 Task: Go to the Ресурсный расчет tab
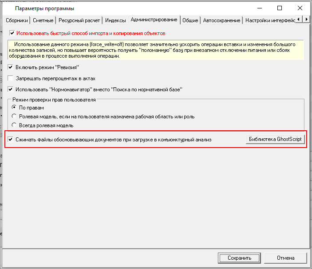point(79,20)
